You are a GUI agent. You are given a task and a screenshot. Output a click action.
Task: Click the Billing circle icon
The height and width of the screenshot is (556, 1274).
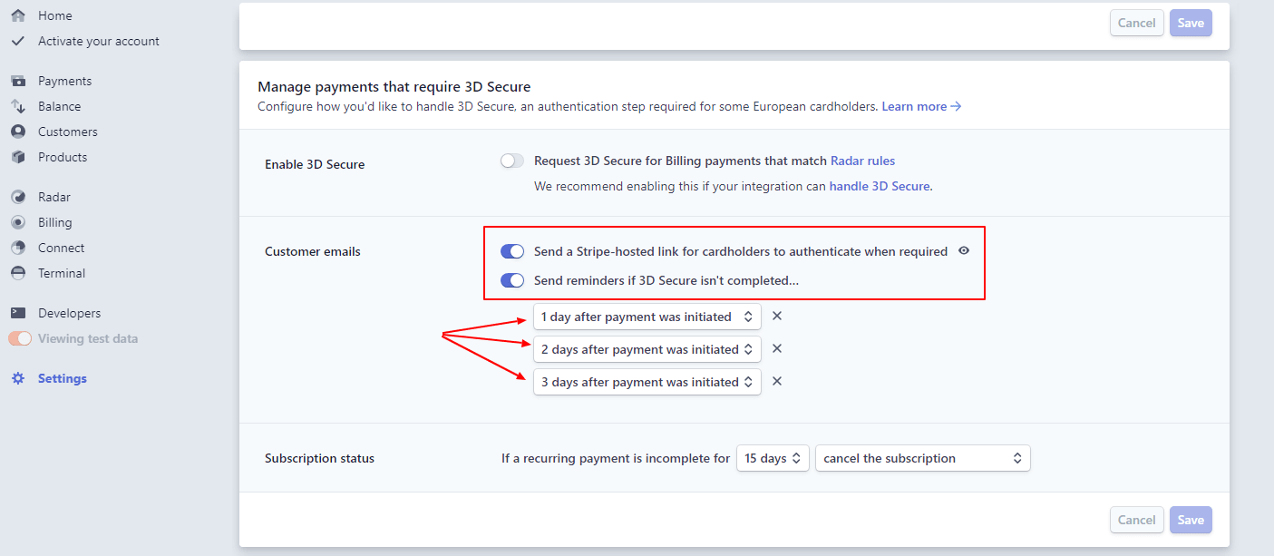pos(18,222)
